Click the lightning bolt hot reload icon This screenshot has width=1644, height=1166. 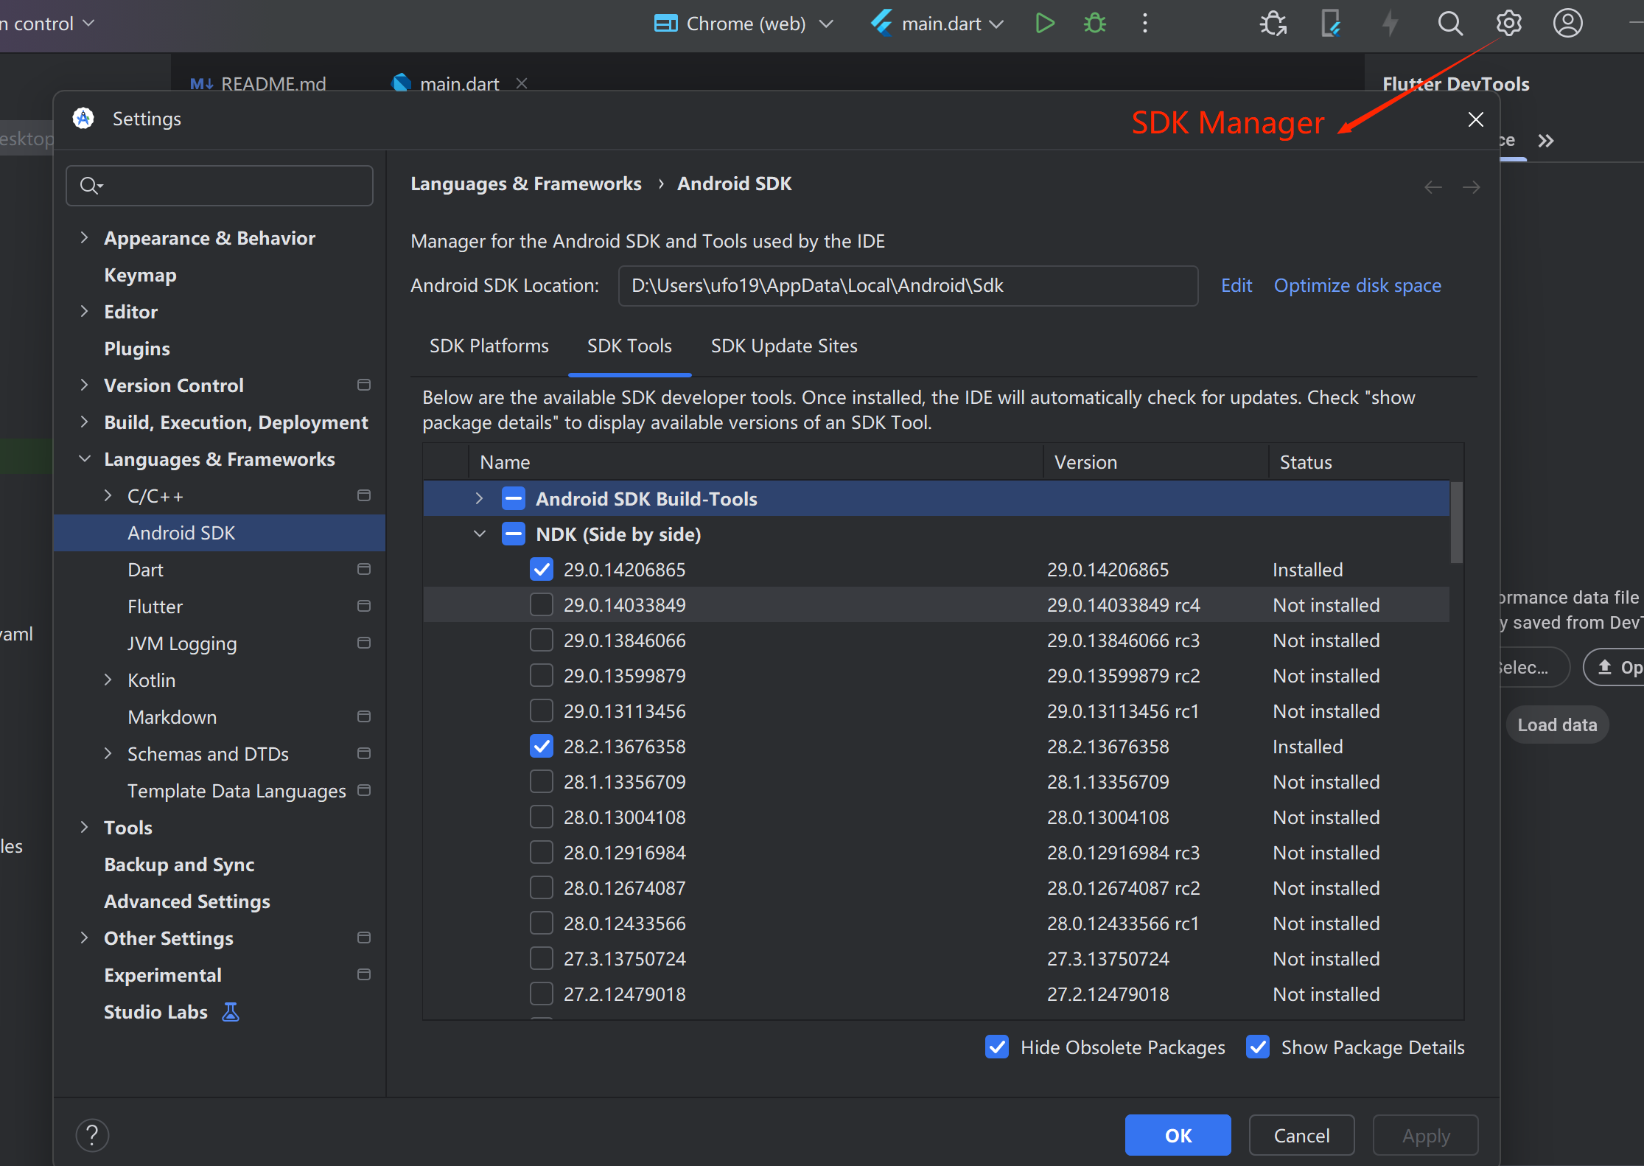click(x=1390, y=24)
